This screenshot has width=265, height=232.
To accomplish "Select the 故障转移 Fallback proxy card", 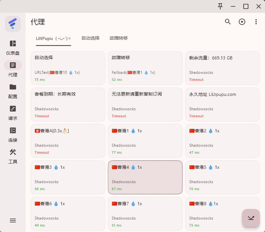I will 145,68.
